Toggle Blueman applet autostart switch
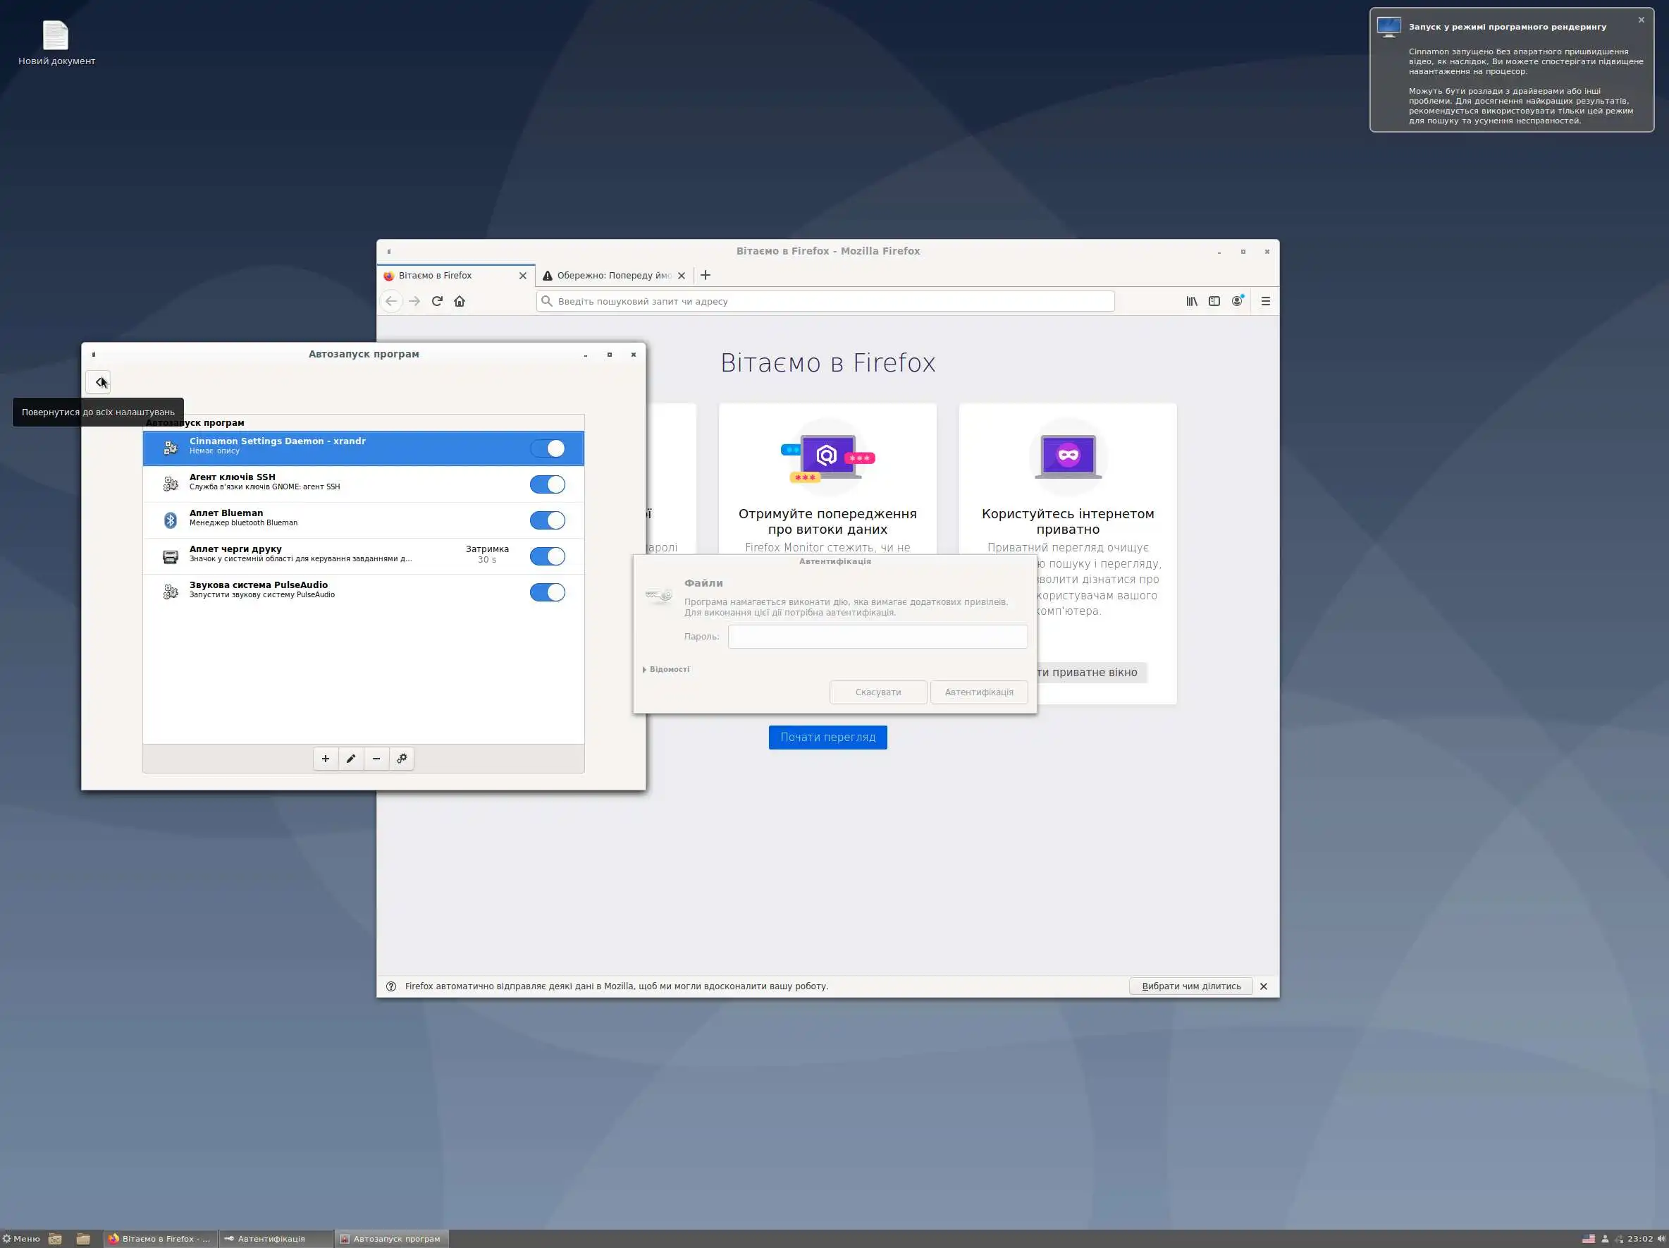Screen dimensions: 1669x1248 point(547,520)
